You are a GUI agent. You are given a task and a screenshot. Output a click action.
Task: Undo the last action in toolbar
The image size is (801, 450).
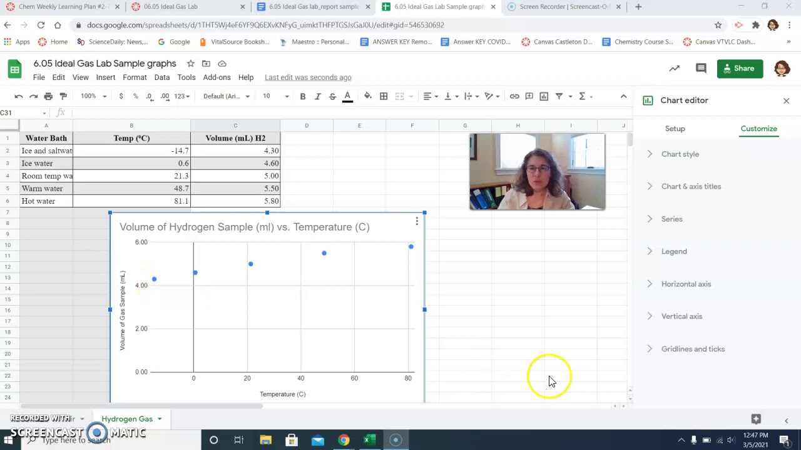coord(19,96)
